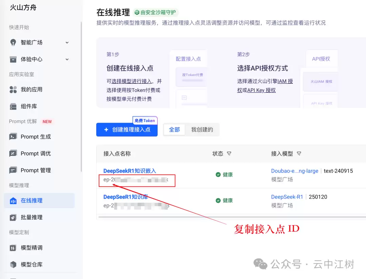
Task: Click the 智能广场 lightbulb icon
Action: 13,42
